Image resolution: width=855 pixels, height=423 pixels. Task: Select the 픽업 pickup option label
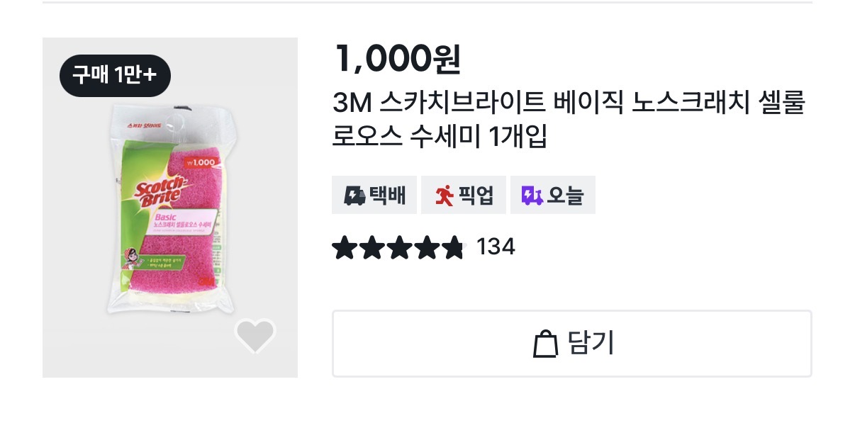476,196
